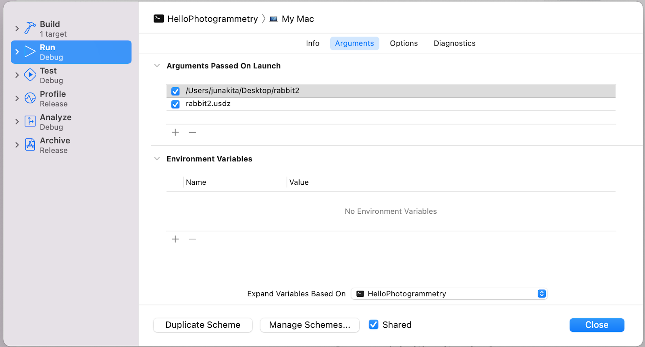Click the /Users/junakita/Desktop/rabbit2 argument text
This screenshot has width=645, height=347.
pyautogui.click(x=242, y=91)
